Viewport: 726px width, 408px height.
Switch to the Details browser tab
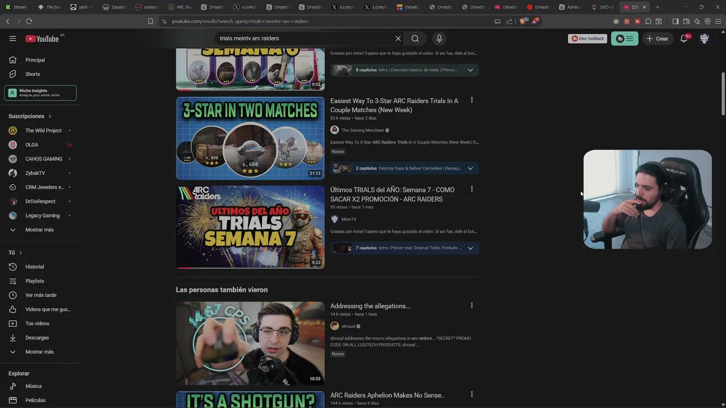[x=407, y=7]
